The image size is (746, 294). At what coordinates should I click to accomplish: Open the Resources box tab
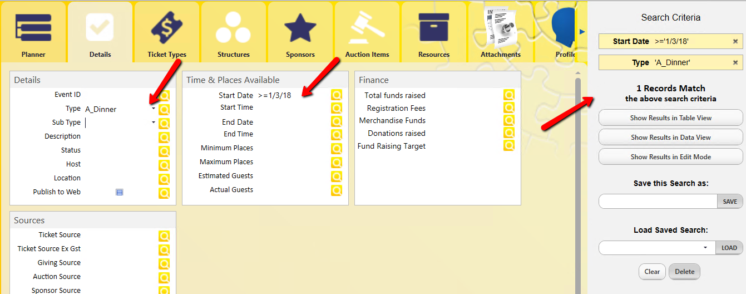tap(434, 32)
